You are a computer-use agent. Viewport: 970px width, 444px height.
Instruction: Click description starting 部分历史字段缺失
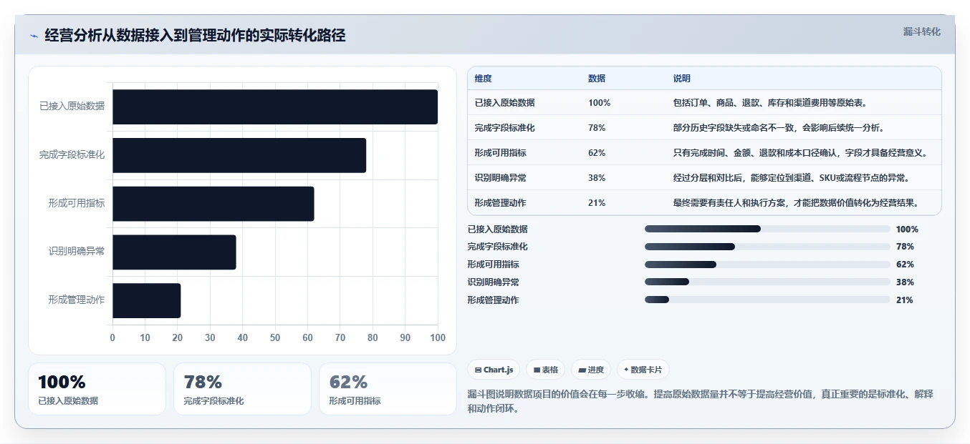pyautogui.click(x=779, y=128)
